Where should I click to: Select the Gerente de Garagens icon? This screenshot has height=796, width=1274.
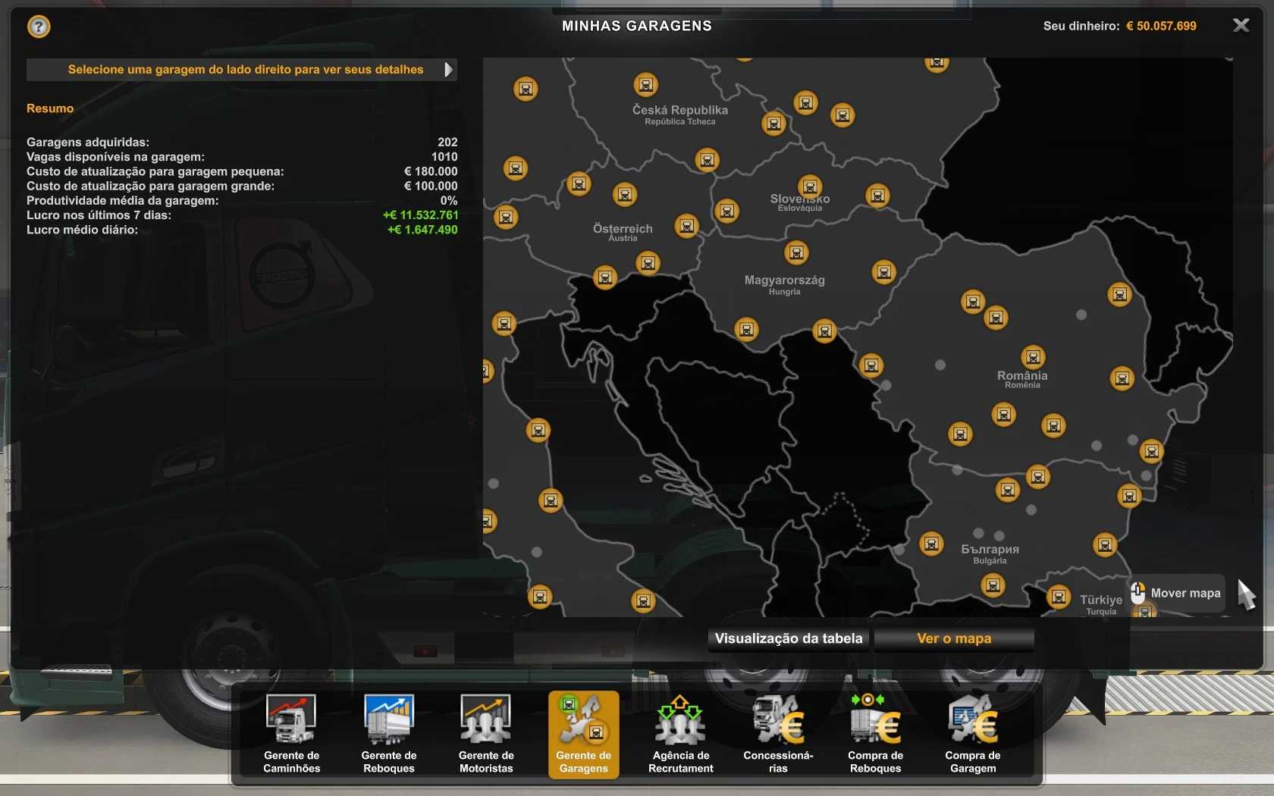coord(583,733)
